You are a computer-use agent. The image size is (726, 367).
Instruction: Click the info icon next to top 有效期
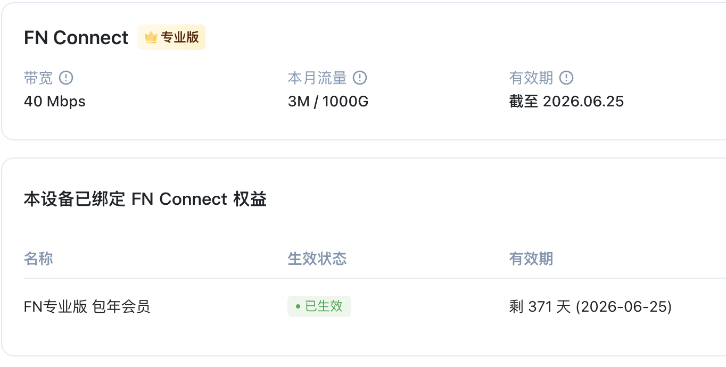pyautogui.click(x=566, y=78)
